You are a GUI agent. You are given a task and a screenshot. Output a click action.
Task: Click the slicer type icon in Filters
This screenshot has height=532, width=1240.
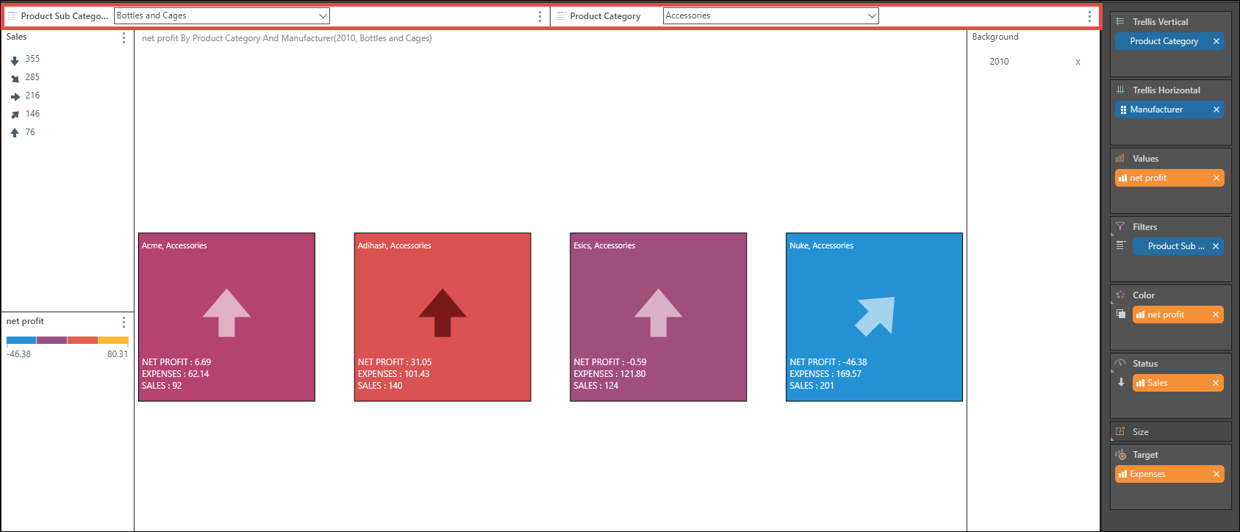coord(1121,246)
